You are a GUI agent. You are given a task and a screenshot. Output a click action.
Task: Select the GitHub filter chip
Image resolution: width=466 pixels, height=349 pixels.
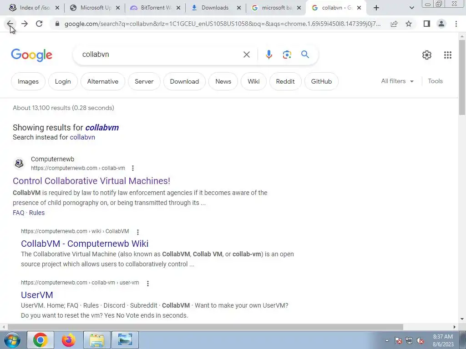[321, 81]
